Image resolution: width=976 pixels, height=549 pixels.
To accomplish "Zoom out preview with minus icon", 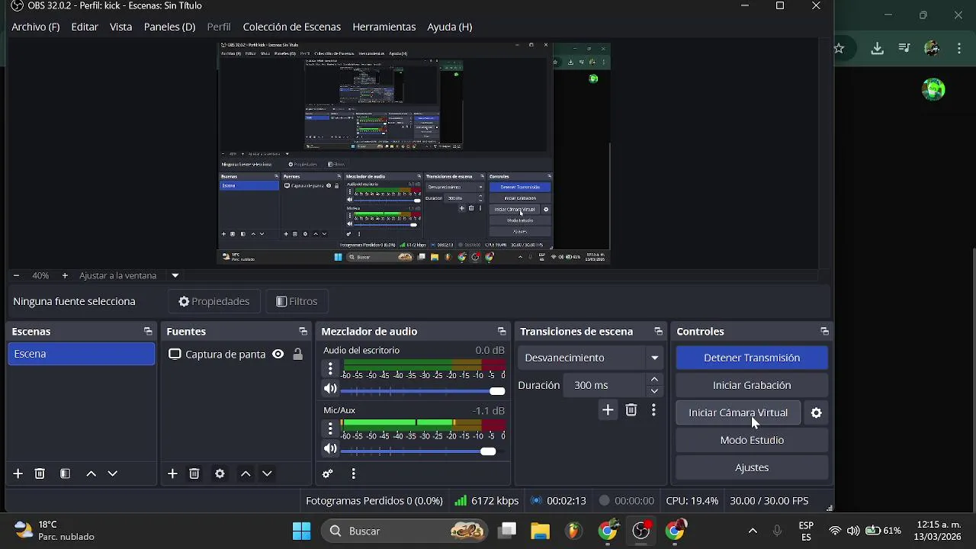I will tap(17, 275).
